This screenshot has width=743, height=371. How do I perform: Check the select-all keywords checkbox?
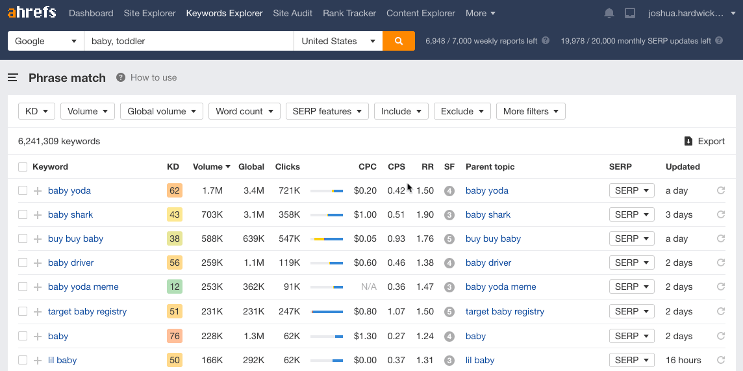coord(23,167)
